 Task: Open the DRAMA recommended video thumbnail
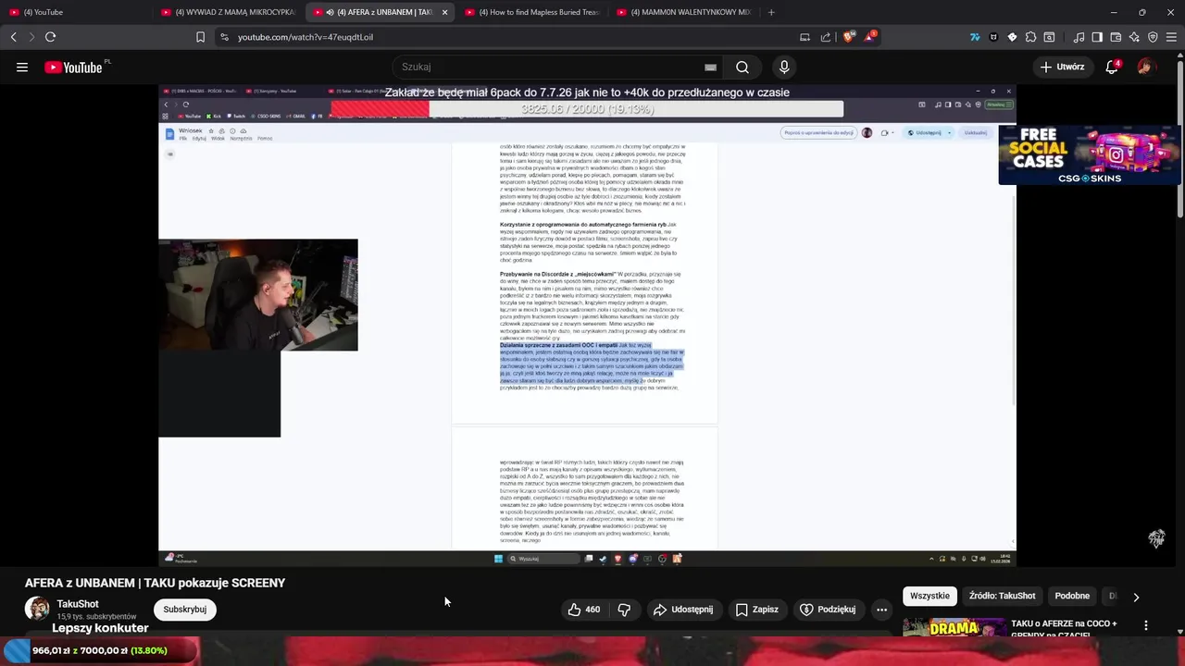click(954, 626)
